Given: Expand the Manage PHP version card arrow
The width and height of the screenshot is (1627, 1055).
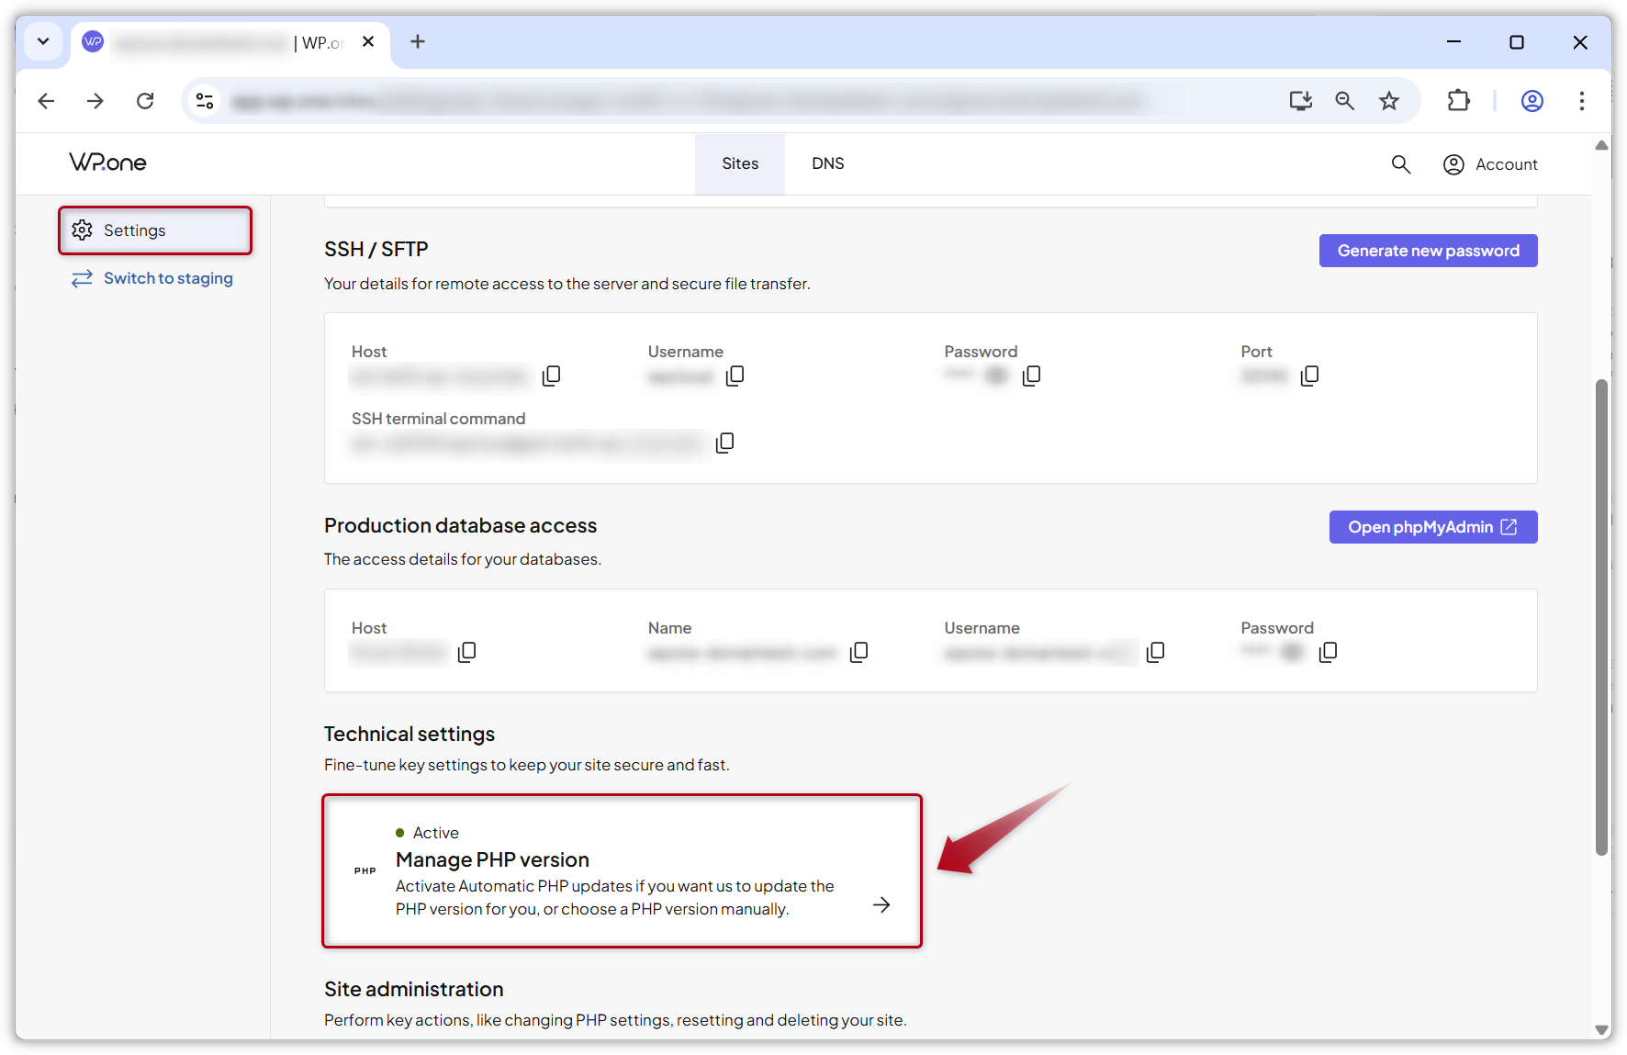Looking at the screenshot, I should [x=881, y=904].
